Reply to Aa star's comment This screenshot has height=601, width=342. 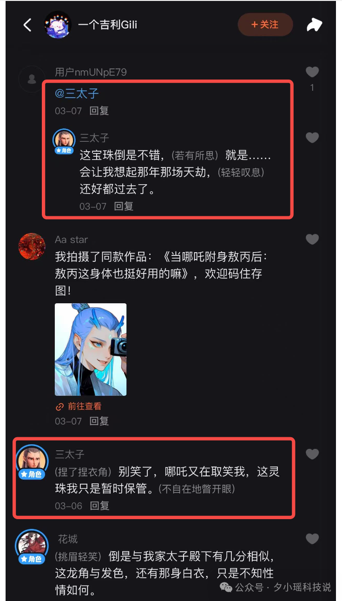(x=99, y=421)
